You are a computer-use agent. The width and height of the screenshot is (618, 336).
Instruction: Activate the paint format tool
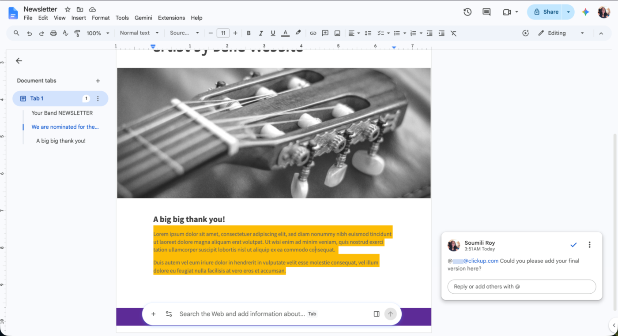coord(77,33)
